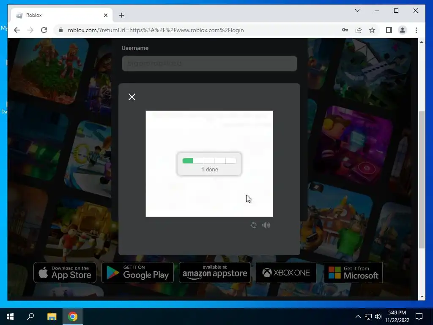
Task: Click page scrollbar up arrow
Action: pos(422,42)
